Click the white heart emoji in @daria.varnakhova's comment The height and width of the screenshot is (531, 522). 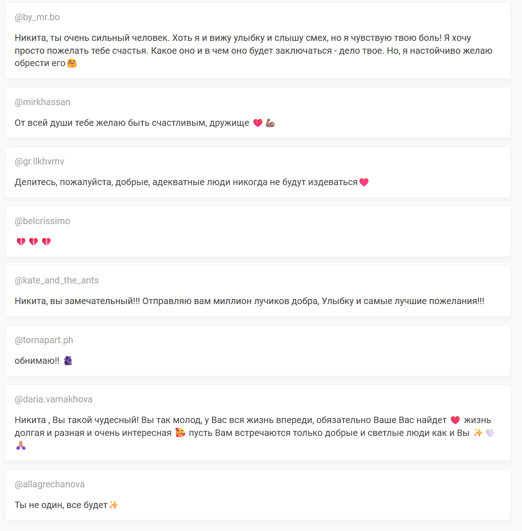coord(490,433)
